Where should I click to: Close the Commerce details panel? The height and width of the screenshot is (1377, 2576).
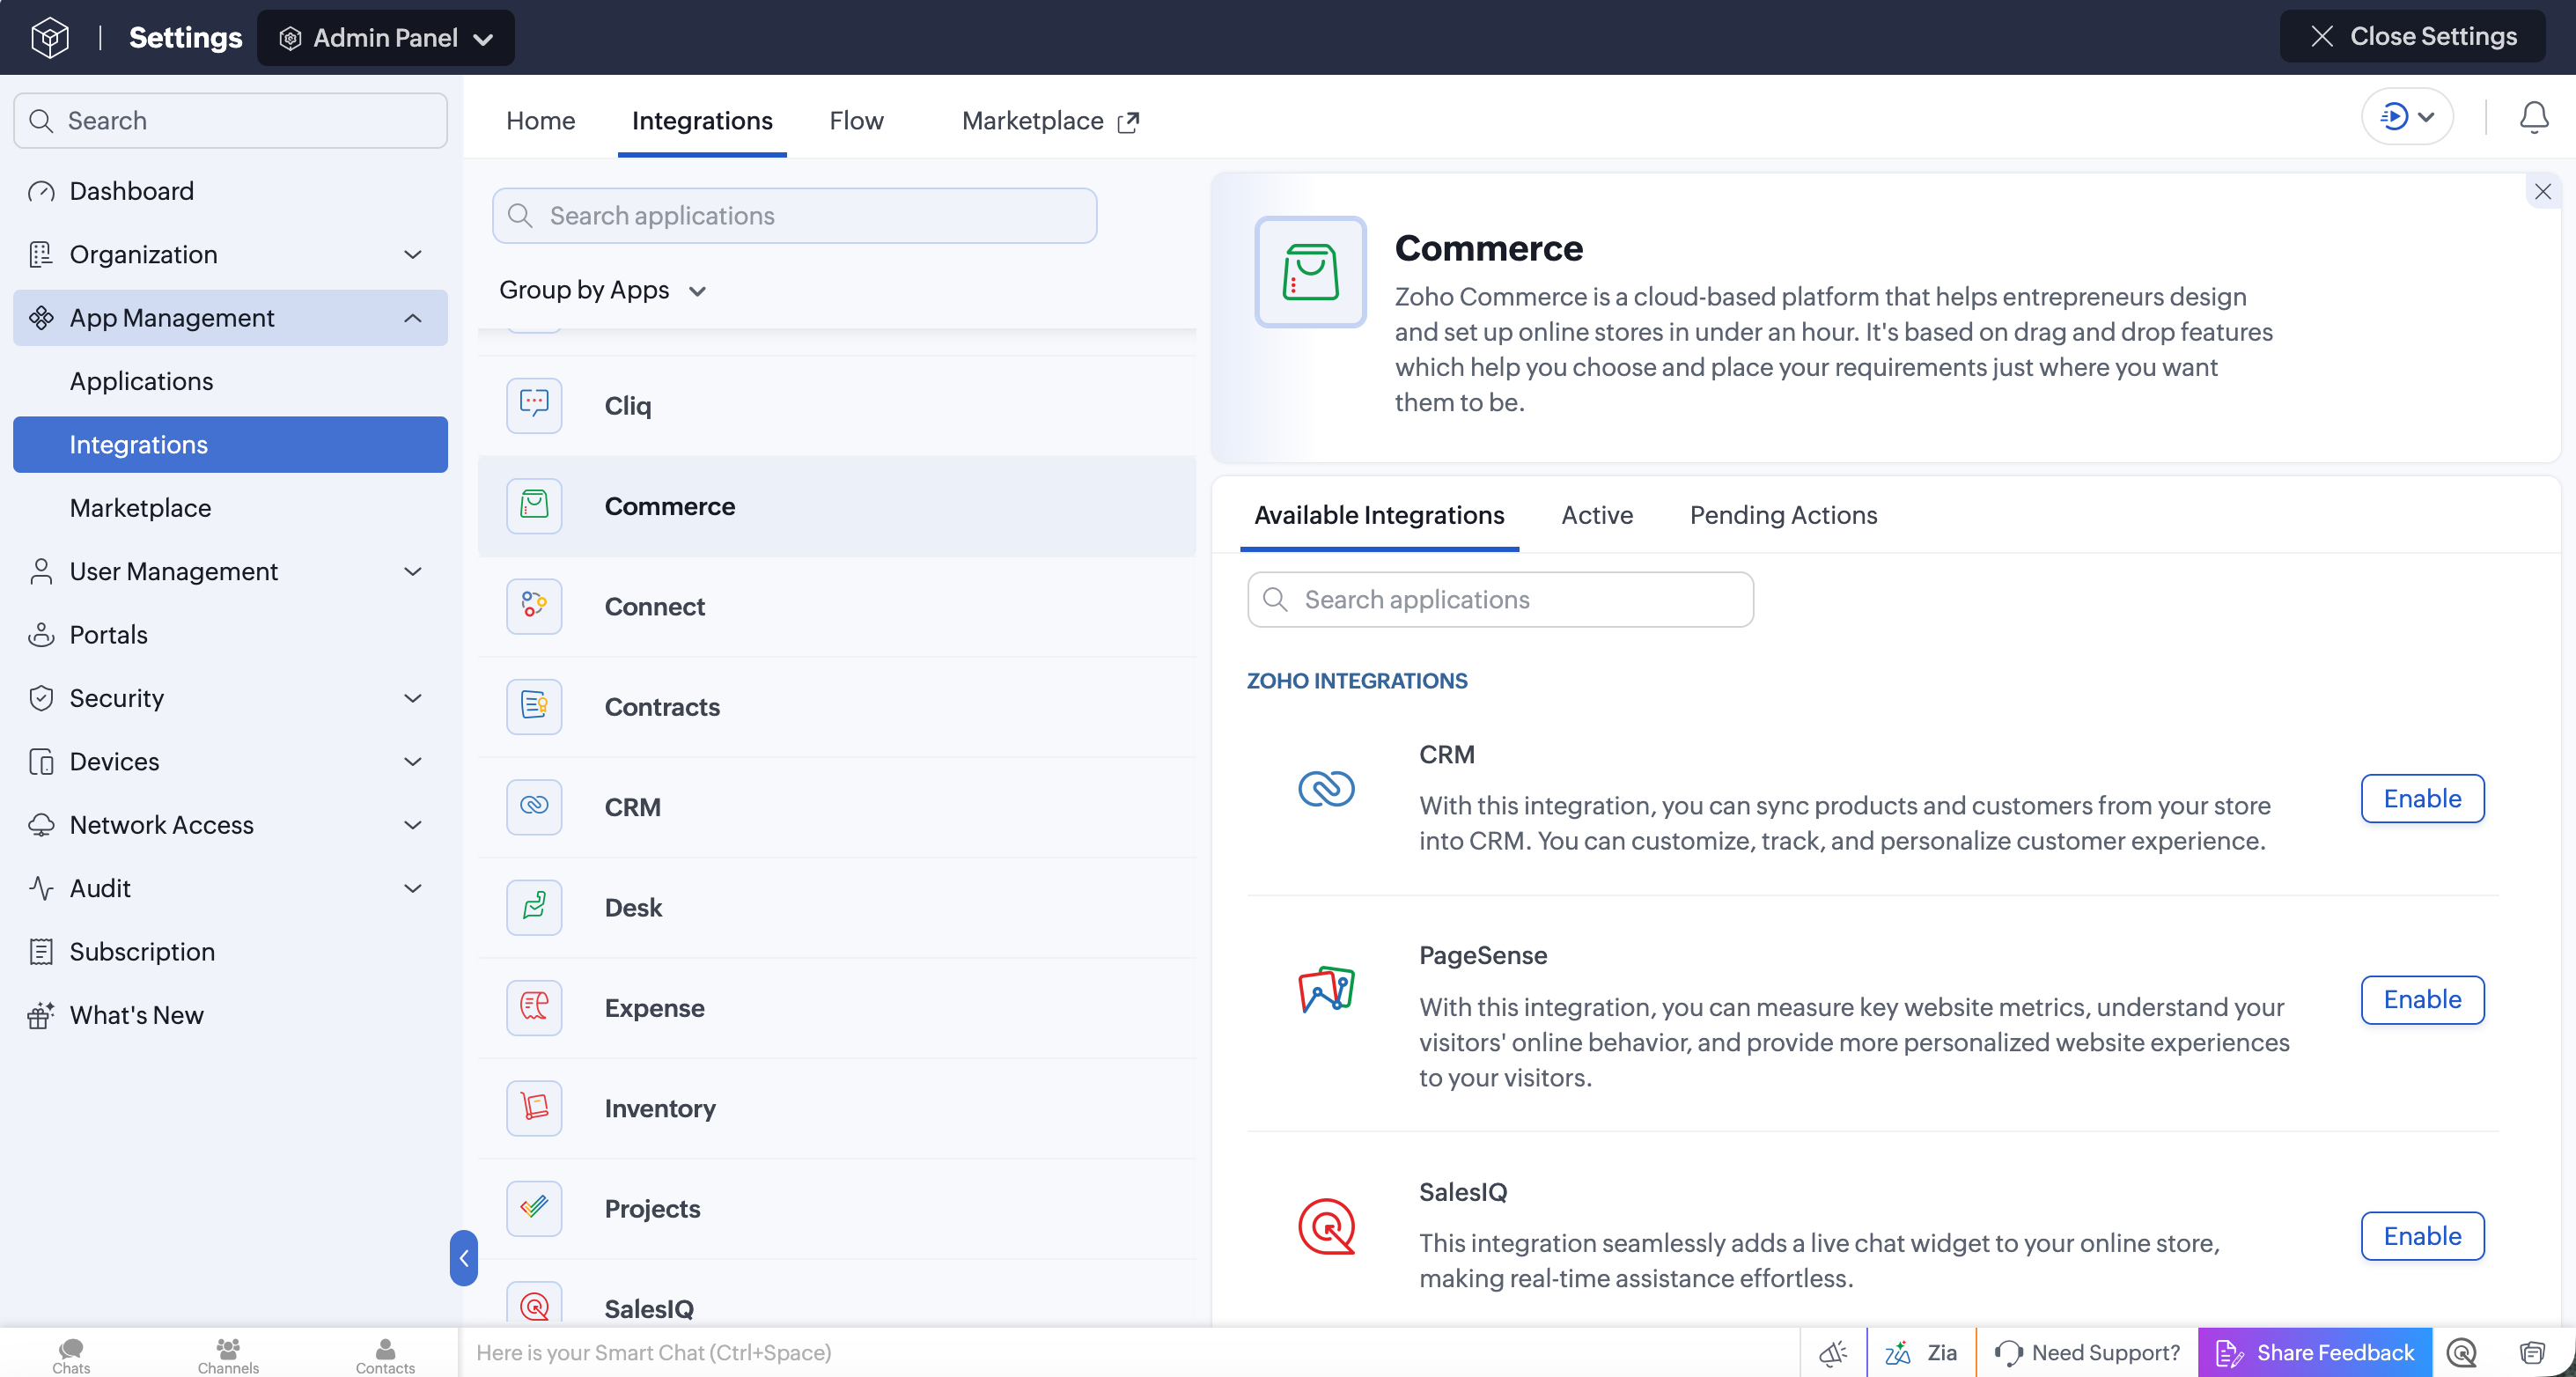click(x=2542, y=191)
